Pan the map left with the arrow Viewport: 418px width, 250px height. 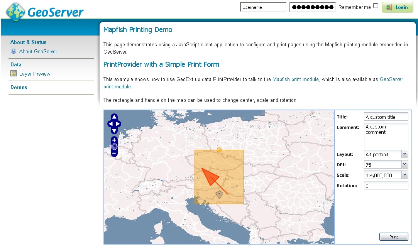pyautogui.click(x=110, y=124)
